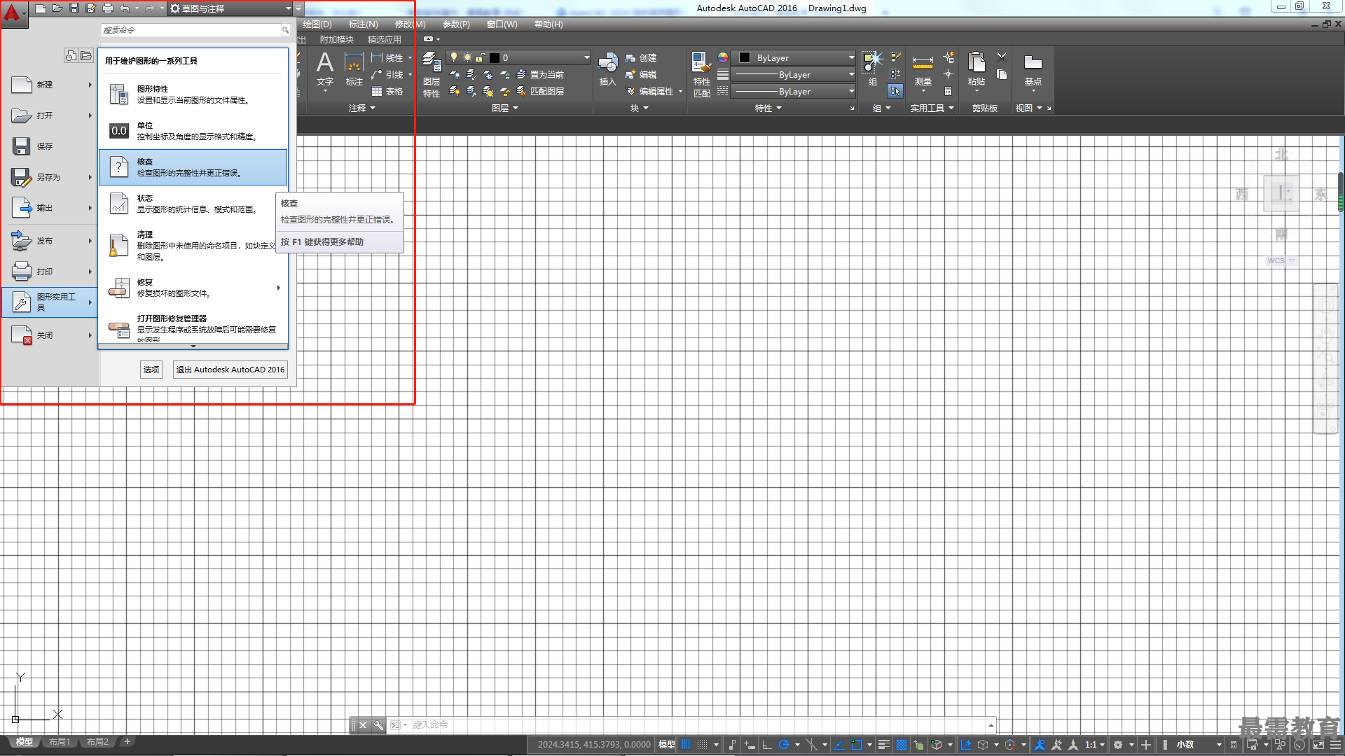1345x756 pixels.
Task: Select Audit (核查) entry in menu
Action: coord(193,167)
